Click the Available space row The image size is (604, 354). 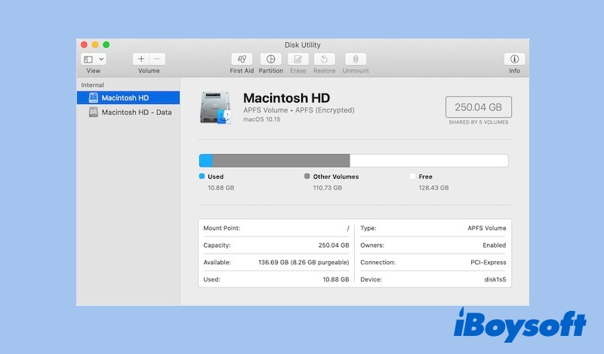click(x=276, y=263)
